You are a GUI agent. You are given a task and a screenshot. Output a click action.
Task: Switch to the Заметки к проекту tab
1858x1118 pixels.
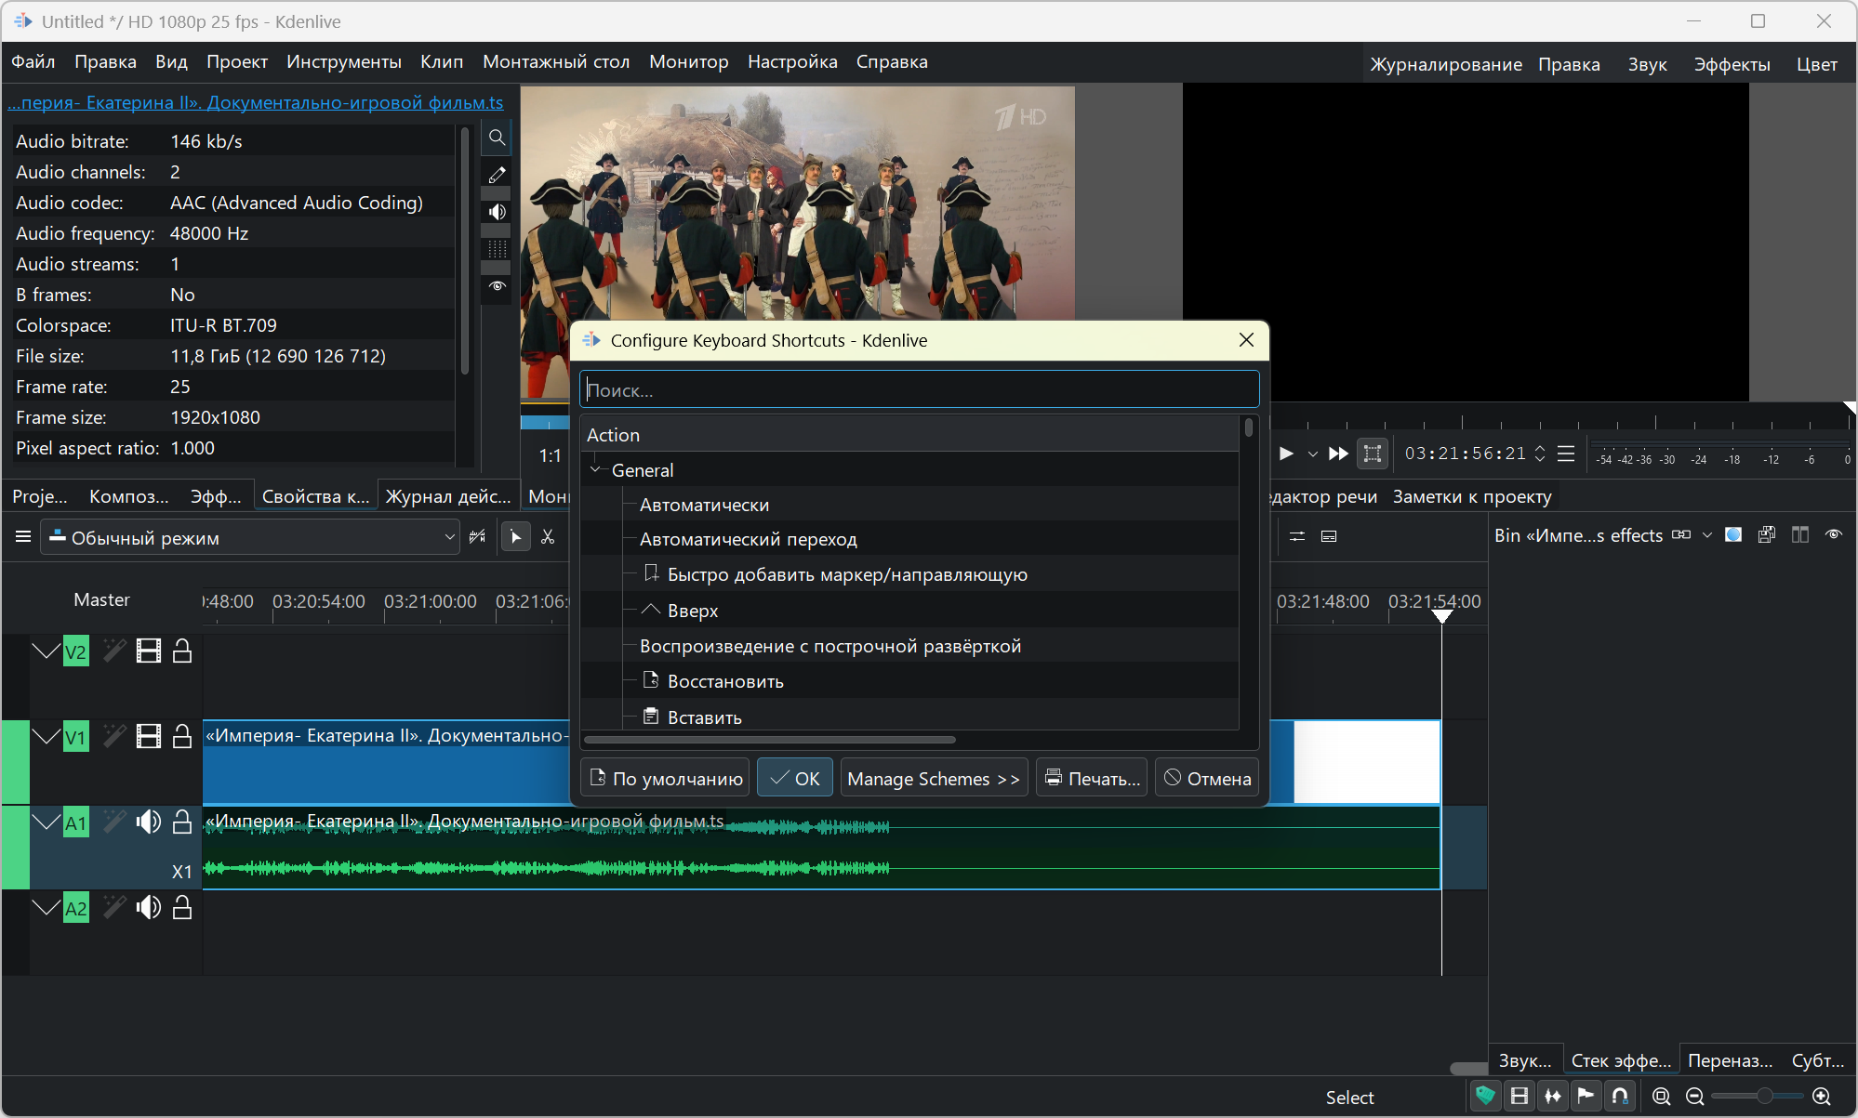(1471, 497)
